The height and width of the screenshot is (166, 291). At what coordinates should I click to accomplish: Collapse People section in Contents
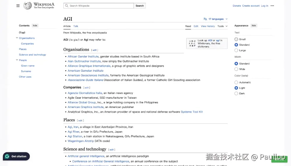[17, 60]
